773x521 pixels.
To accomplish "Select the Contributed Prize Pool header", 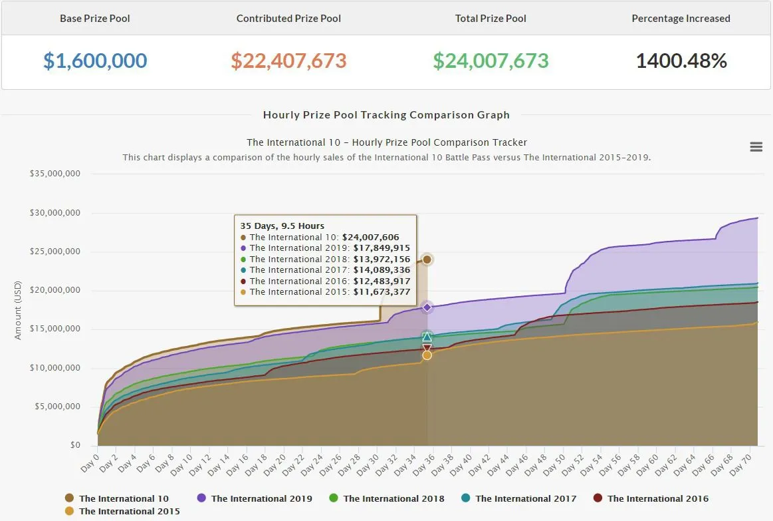I will click(288, 18).
